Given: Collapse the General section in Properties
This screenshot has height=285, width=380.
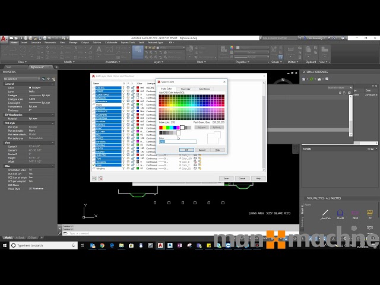Looking at the screenshot, I should tap(53, 84).
